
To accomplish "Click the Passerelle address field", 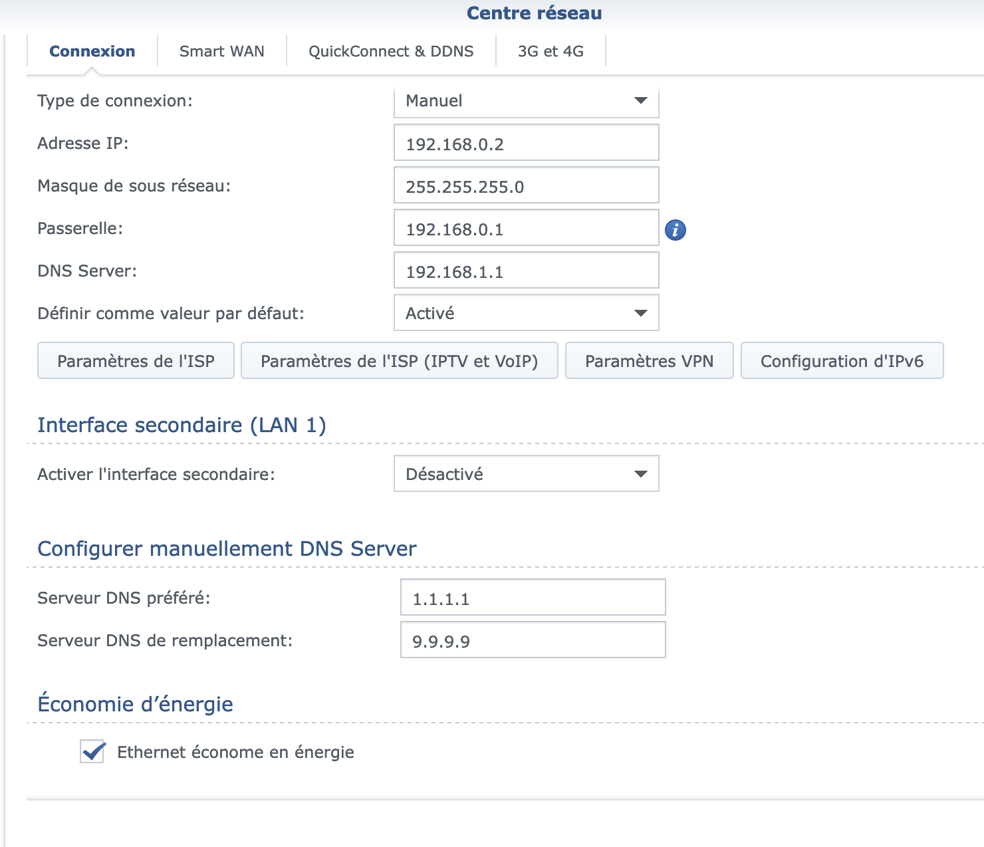I will (x=527, y=228).
